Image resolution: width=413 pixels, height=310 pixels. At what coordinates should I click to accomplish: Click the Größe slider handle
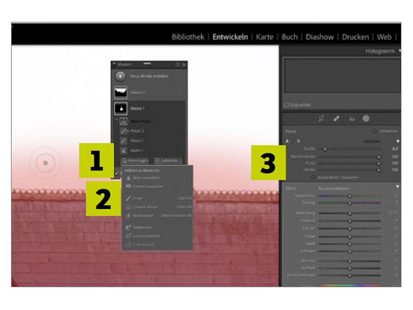325,149
